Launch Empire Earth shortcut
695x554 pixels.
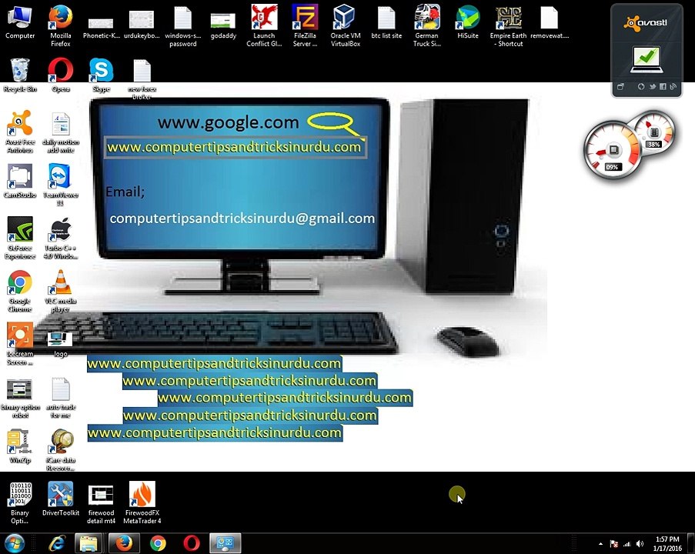509,25
